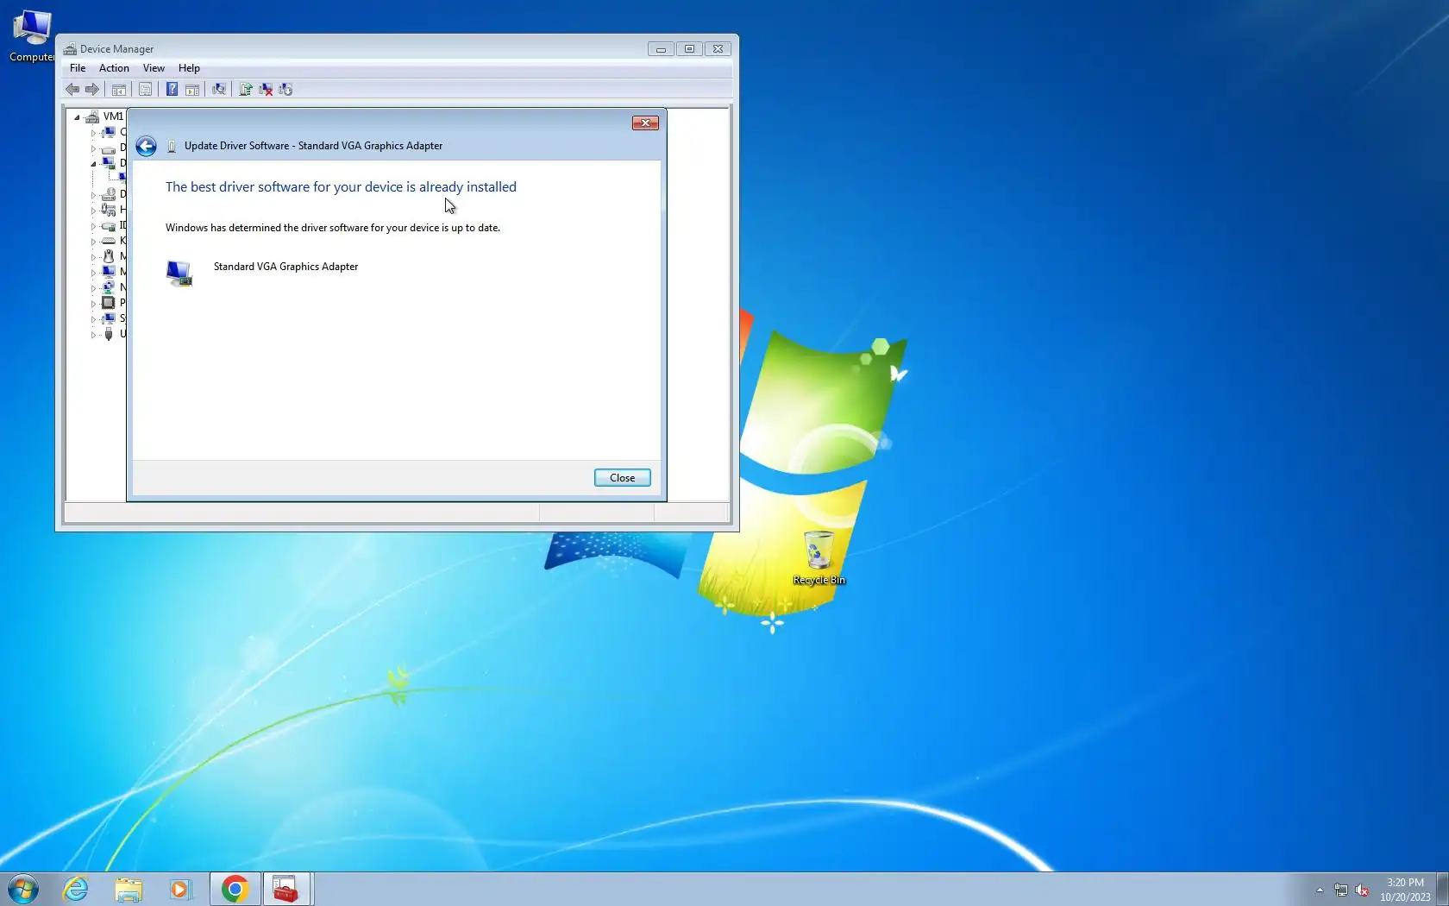Expand the IDE controllers category arrow
The image size is (1449, 906).
93,225
